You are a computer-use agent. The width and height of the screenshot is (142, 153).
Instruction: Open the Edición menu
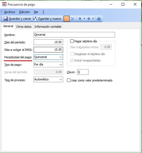(x=24, y=12)
